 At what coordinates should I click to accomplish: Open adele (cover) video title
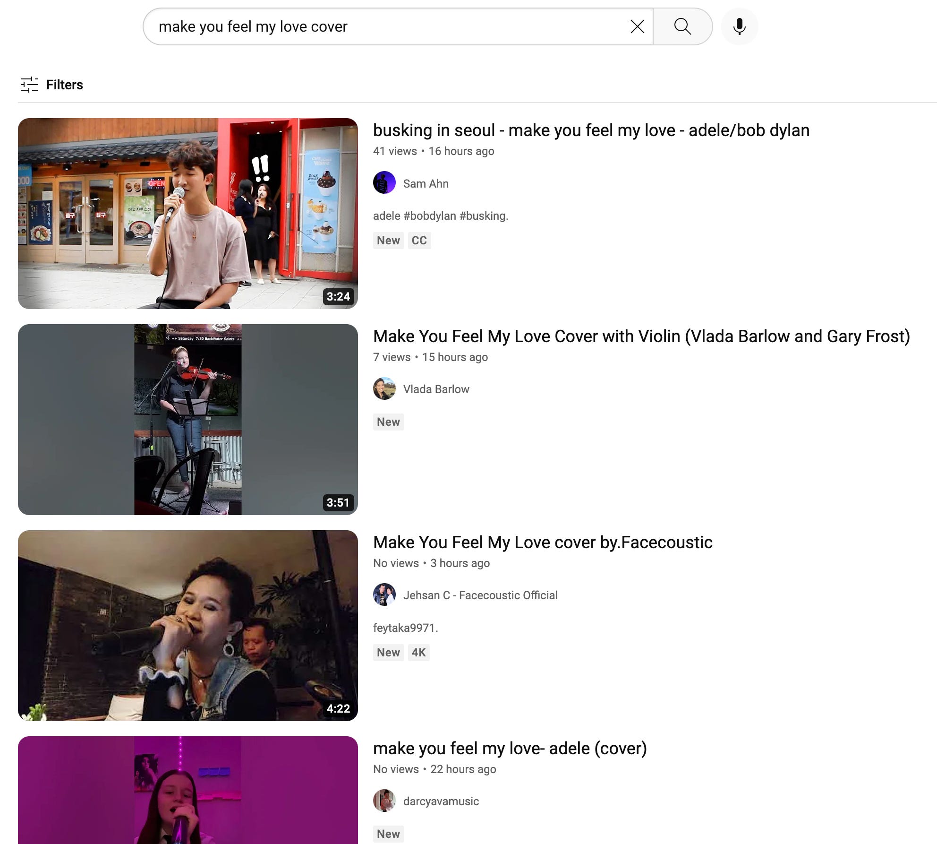[x=510, y=749]
